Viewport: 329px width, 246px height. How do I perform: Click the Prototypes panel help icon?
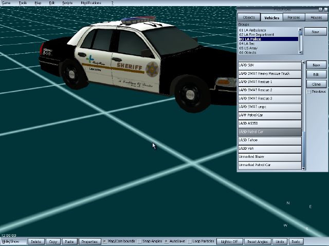click(321, 9)
